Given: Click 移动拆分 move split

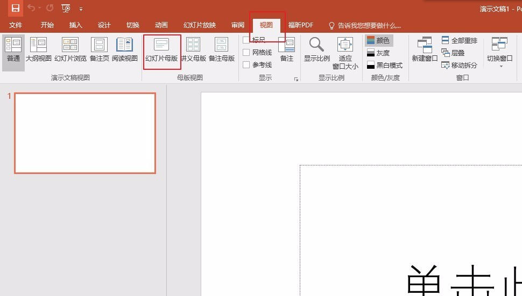Looking at the screenshot, I should [460, 65].
